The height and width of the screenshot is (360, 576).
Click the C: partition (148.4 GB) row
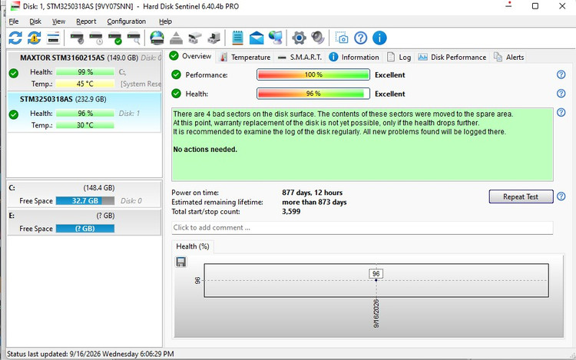tap(84, 194)
